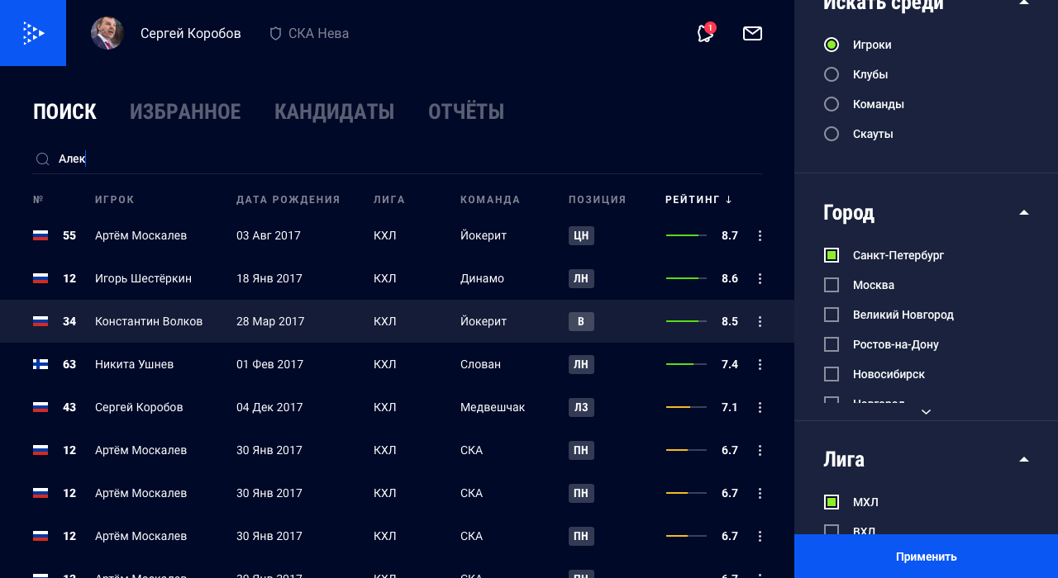Check Москва city checkbox
This screenshot has width=1058, height=578.
[x=832, y=285]
